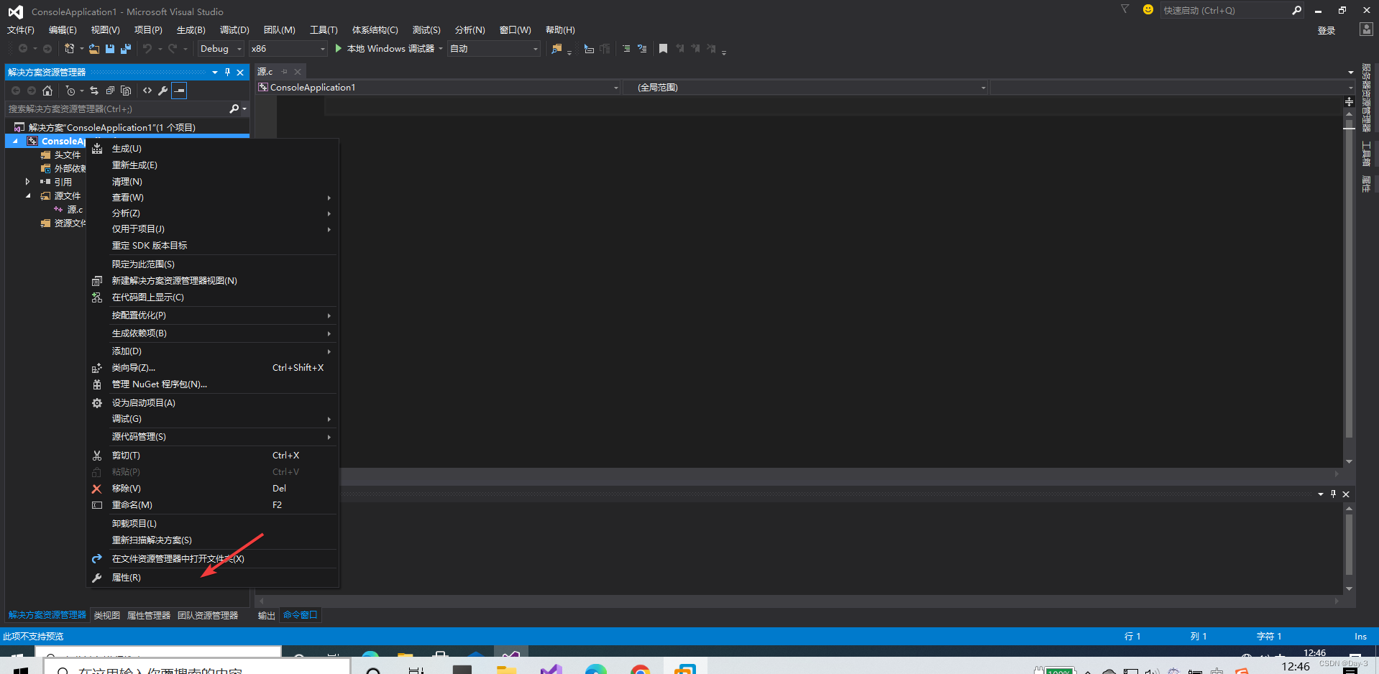Select 管理 NuGet 程序包(N)... menu entry
The image size is (1379, 674).
coord(212,384)
